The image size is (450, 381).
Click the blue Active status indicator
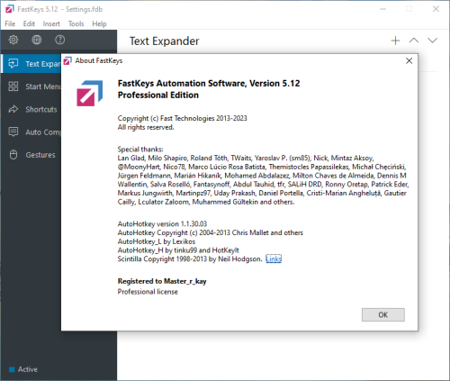(x=12, y=369)
